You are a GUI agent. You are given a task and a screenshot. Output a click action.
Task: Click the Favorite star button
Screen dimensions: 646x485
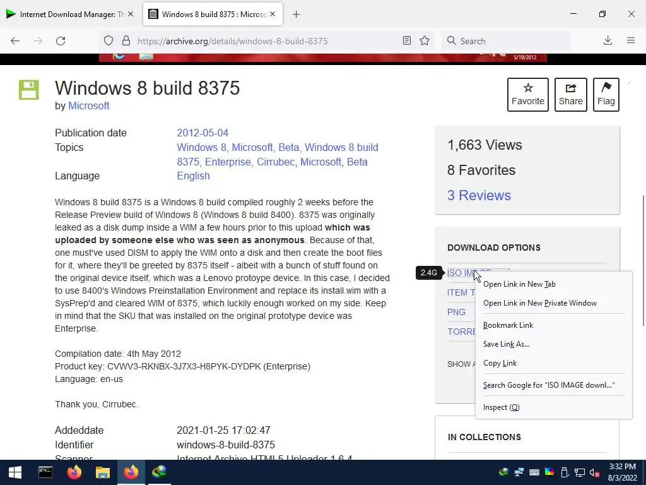pos(528,95)
